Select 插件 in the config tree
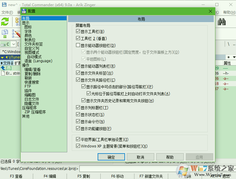This screenshot has height=179, width=236. (x=28, y=91)
